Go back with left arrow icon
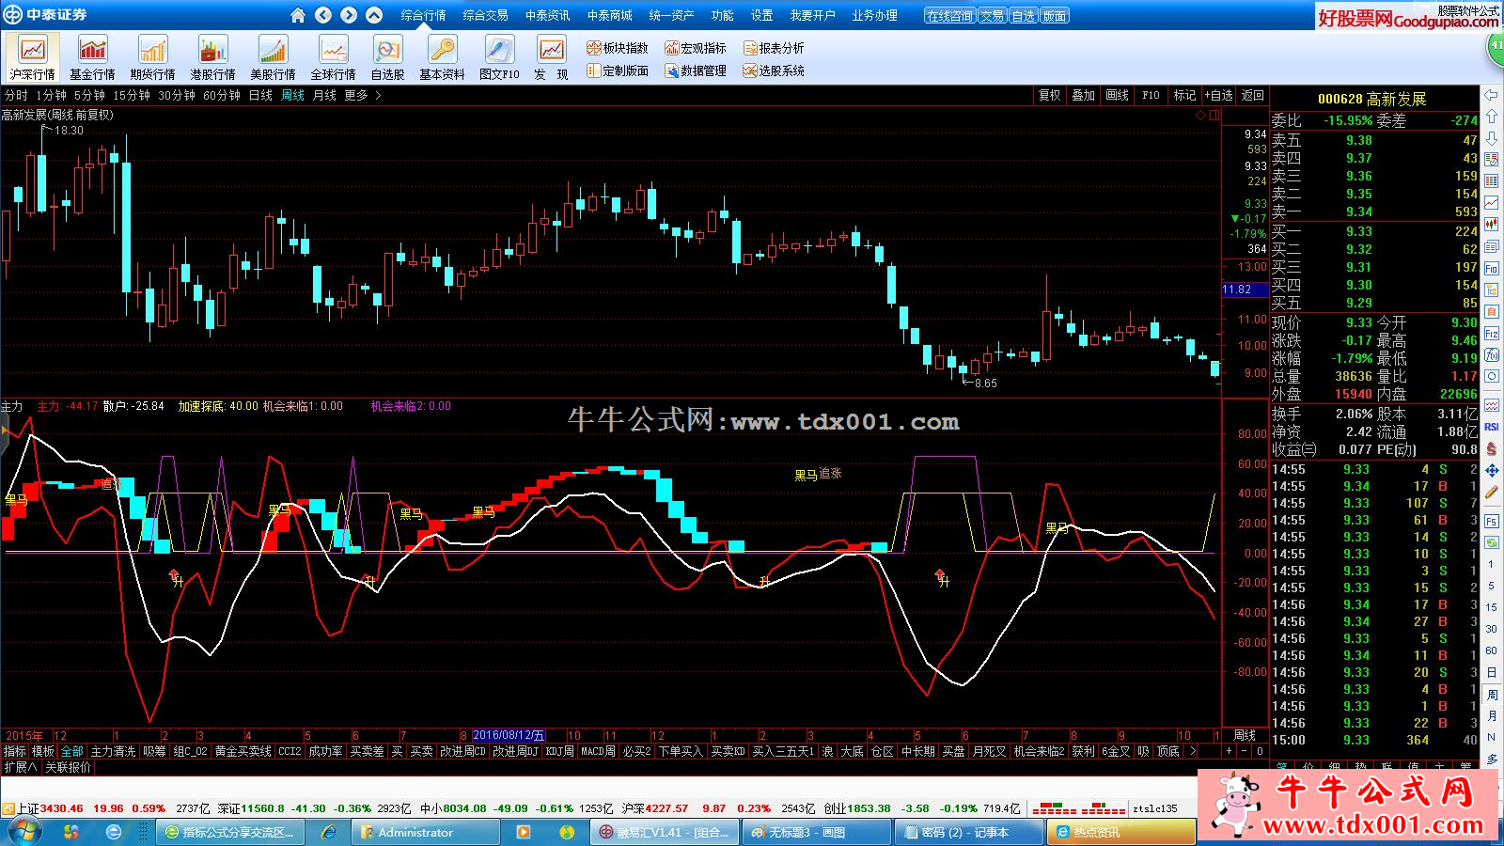This screenshot has height=846, width=1504. coord(323,15)
